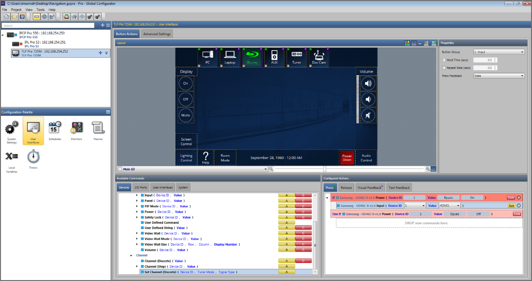Open Macros in Configuration Palette
This screenshot has height=281, width=532.
pos(98,131)
